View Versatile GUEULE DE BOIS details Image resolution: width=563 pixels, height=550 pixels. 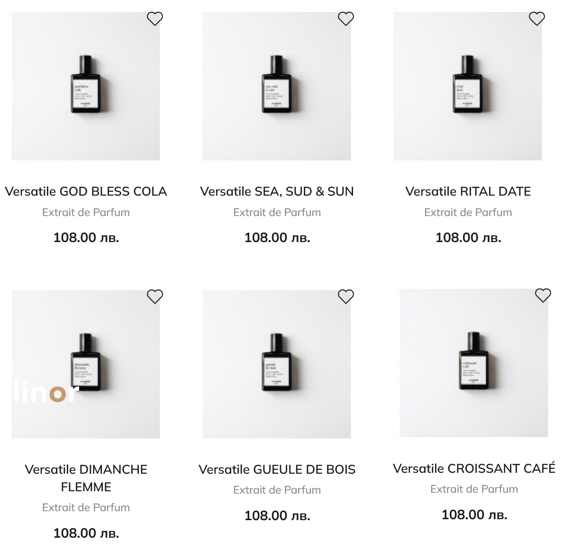coord(277,469)
